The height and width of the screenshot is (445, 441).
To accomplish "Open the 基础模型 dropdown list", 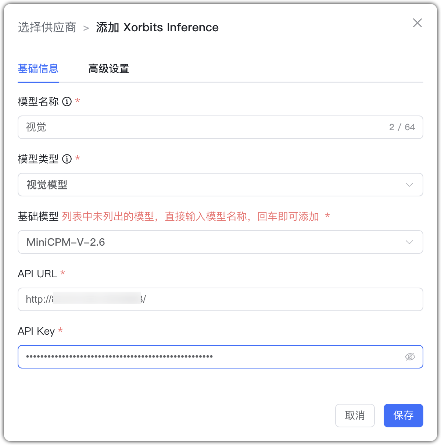I will click(x=220, y=242).
